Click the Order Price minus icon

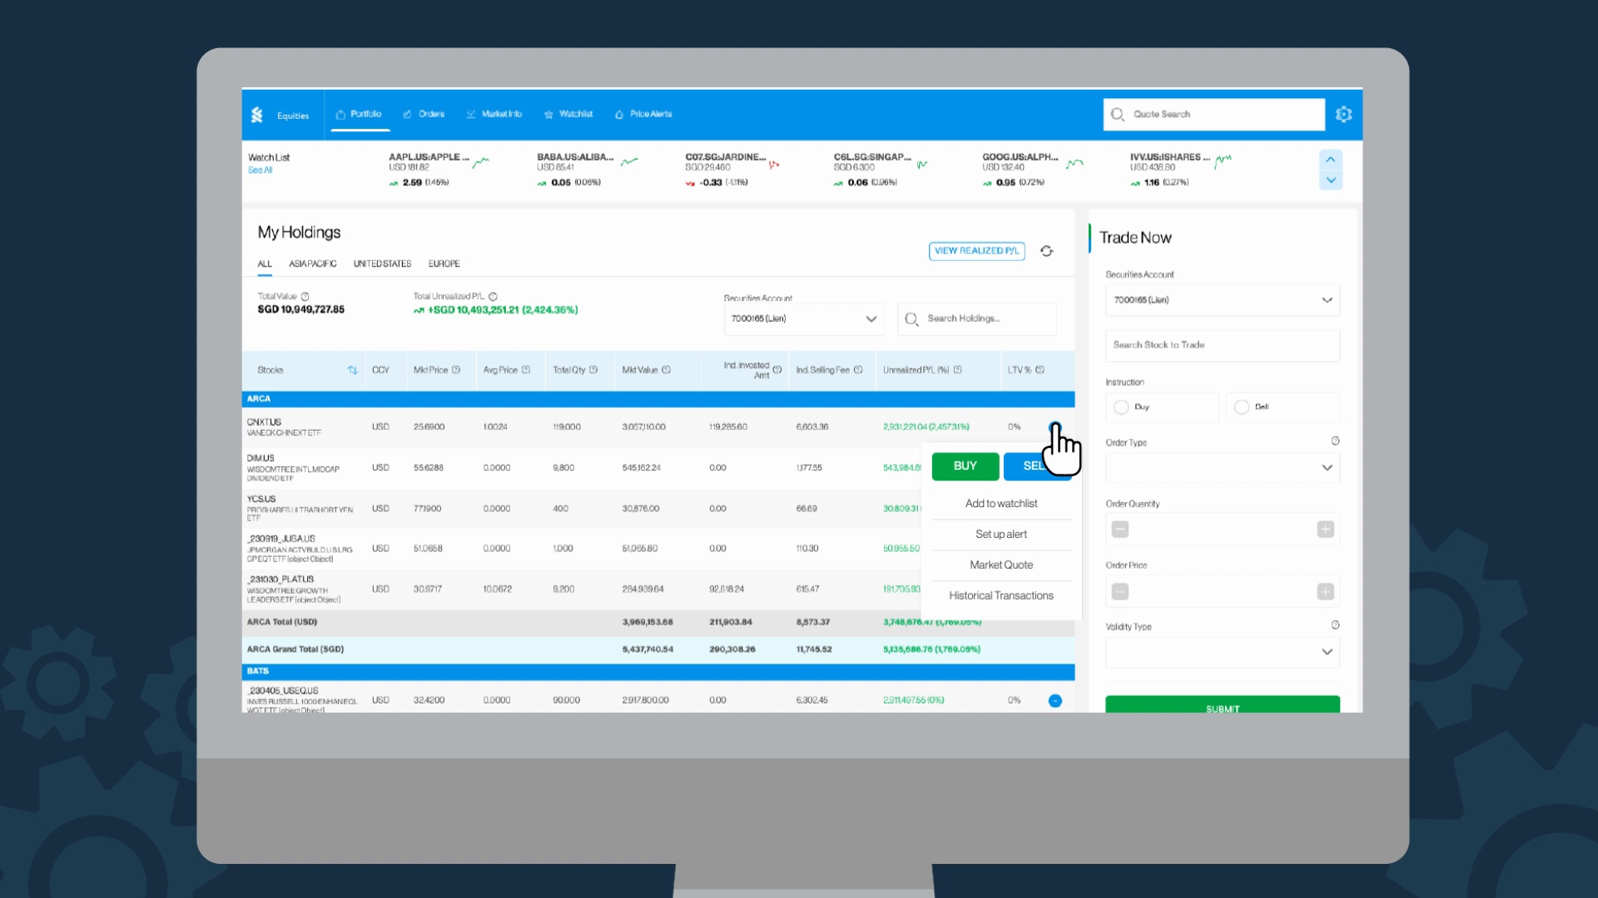coord(1120,592)
